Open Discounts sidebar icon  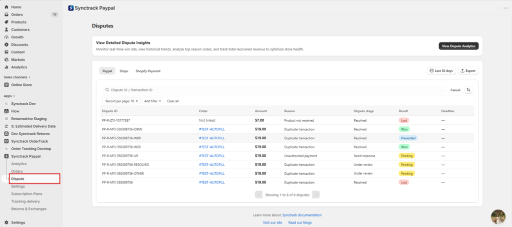pos(6,44)
